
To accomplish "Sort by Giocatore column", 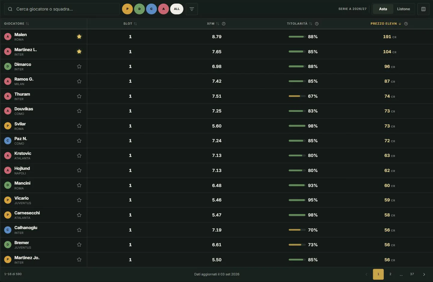I will click(17, 24).
